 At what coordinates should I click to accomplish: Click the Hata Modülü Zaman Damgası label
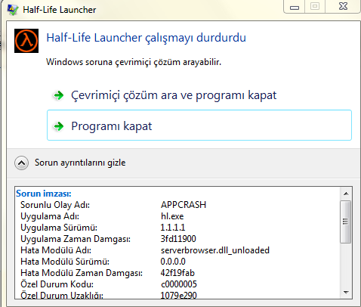pos(82,273)
